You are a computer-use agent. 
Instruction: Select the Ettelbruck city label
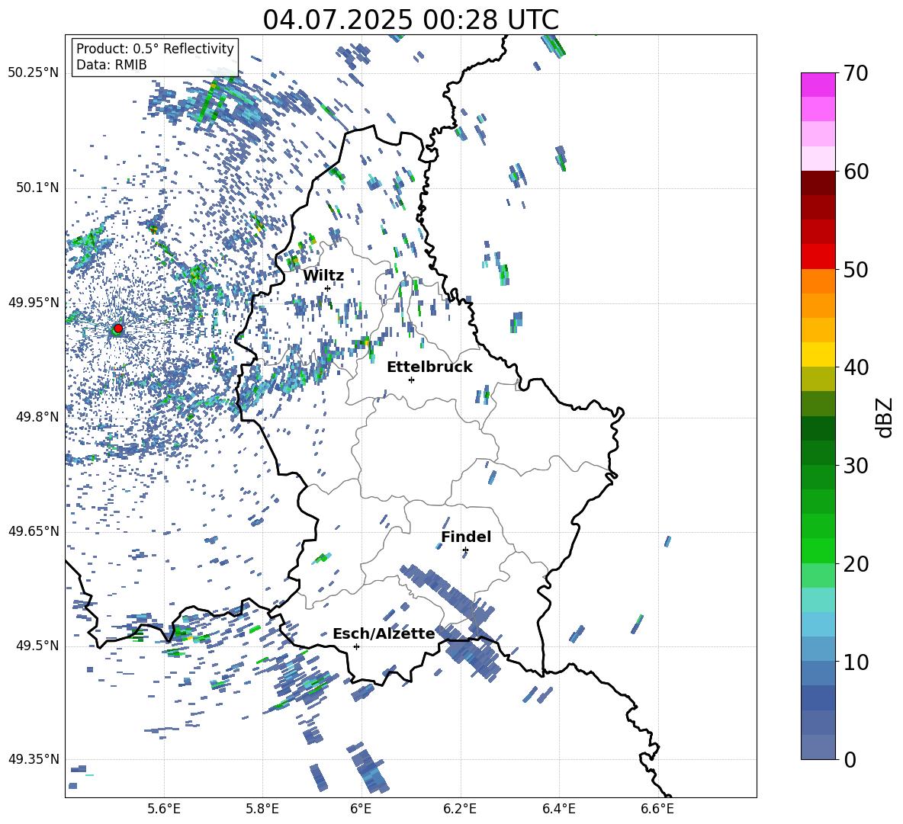pos(429,367)
